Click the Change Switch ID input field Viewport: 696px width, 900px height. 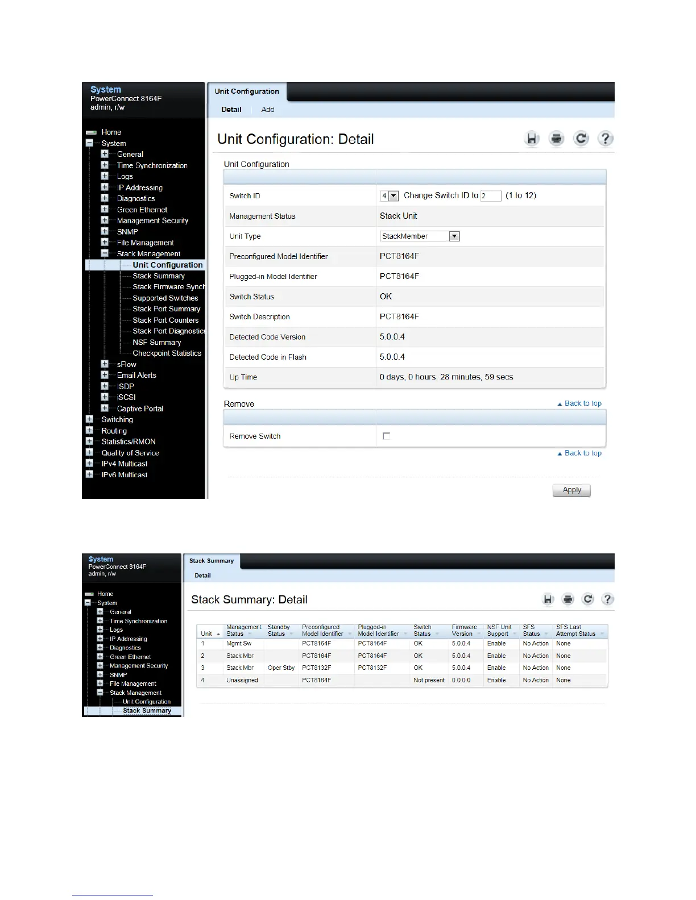click(x=490, y=196)
